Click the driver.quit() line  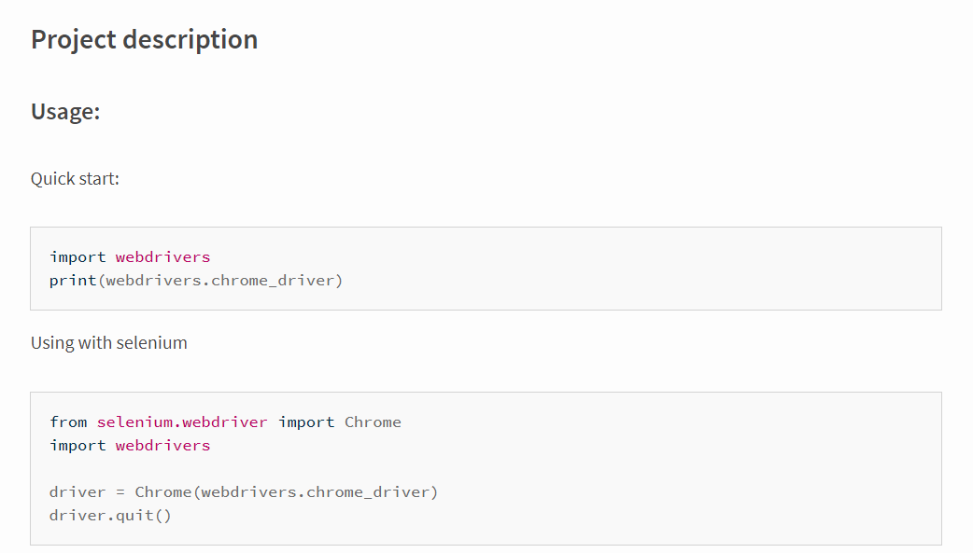110,514
